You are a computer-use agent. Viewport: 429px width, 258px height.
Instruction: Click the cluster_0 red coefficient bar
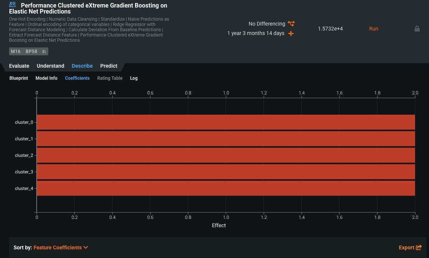[226, 122]
